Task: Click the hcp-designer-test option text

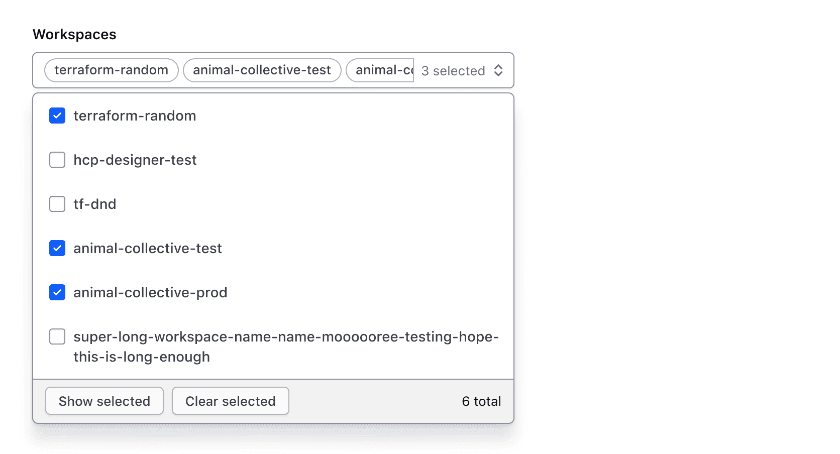Action: pos(135,160)
